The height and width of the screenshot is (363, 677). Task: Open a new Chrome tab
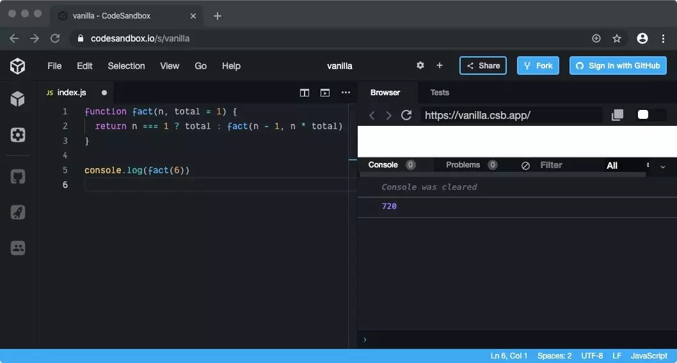point(218,16)
